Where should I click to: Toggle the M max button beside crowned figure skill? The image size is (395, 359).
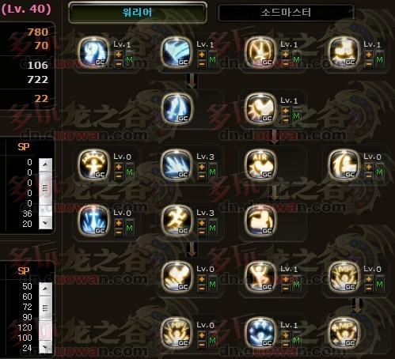(x=129, y=172)
